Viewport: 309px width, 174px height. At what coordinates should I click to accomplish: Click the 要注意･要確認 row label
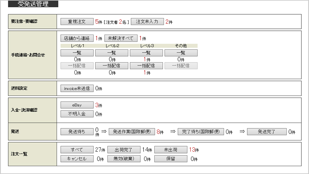pyautogui.click(x=24, y=22)
